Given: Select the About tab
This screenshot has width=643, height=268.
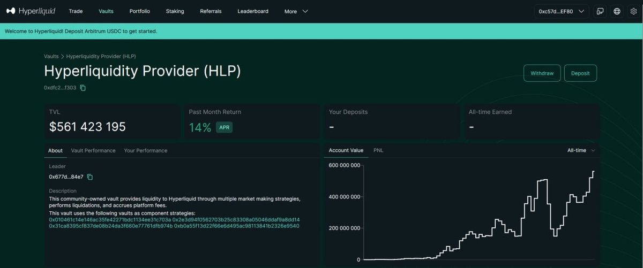Looking at the screenshot, I should (x=55, y=151).
